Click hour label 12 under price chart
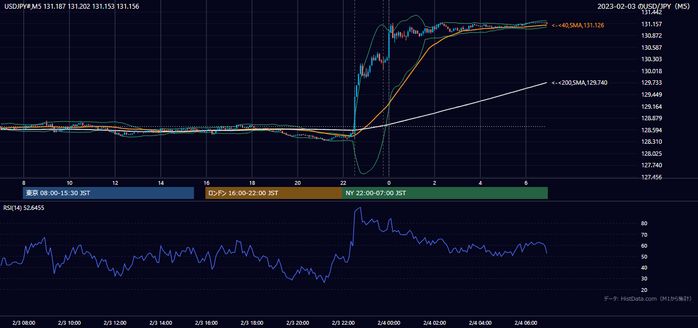Image resolution: width=698 pixels, height=328 pixels. pyautogui.click(x=115, y=183)
